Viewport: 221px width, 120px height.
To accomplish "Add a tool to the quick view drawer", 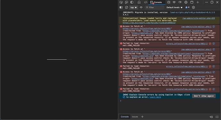I will (x=142, y=117).
